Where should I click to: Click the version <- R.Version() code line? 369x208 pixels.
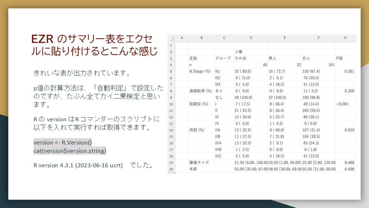pyautogui.click(x=63, y=143)
